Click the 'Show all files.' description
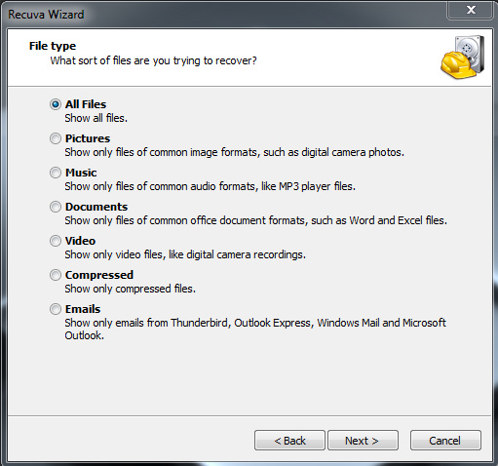The height and width of the screenshot is (466, 498). click(96, 118)
